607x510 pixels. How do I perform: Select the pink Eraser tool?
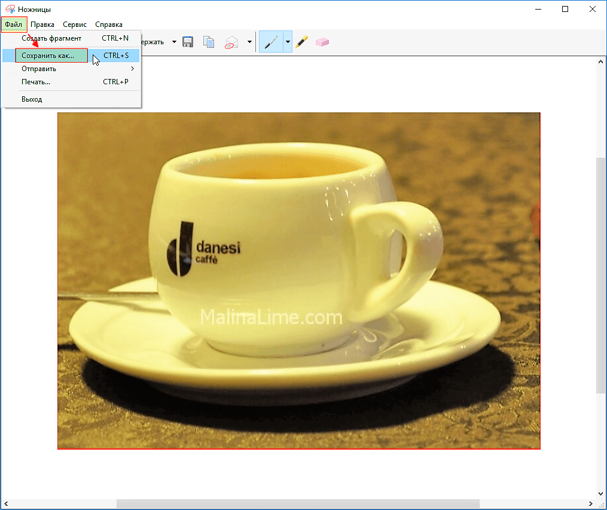tap(322, 42)
